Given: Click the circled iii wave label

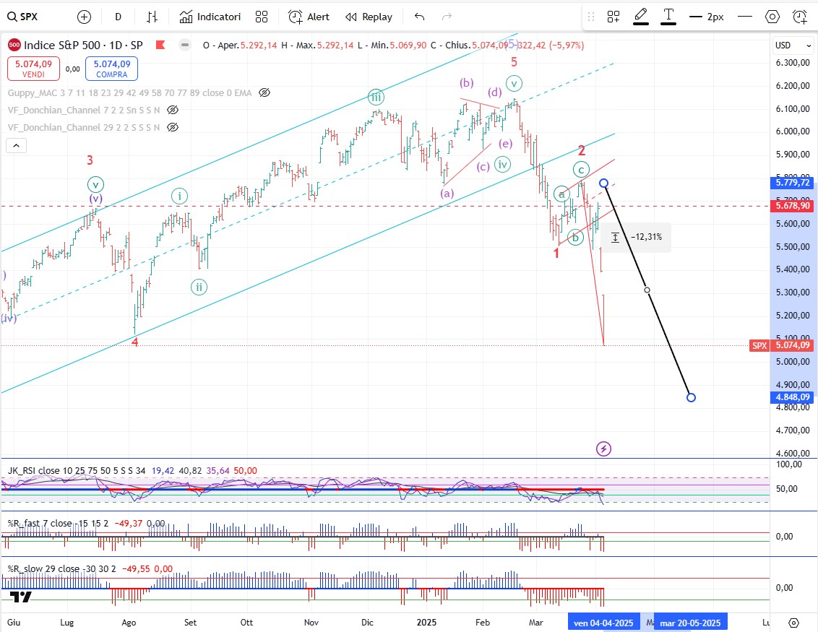Looking at the screenshot, I should point(376,97).
